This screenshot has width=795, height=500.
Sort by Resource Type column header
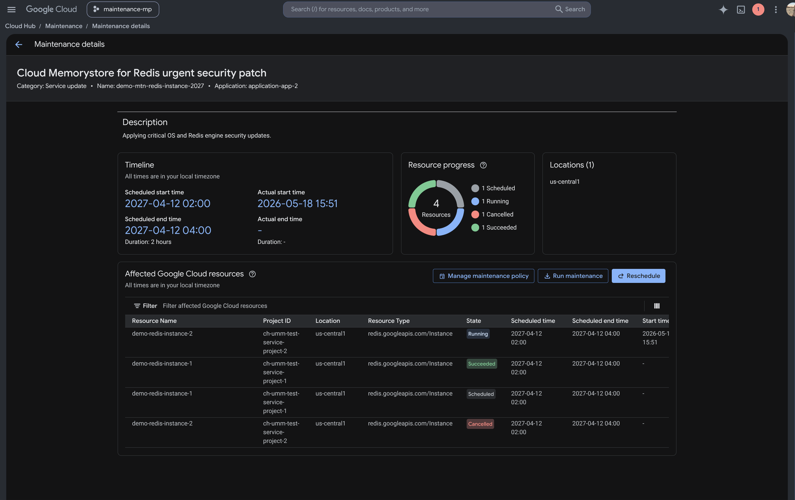(388, 321)
